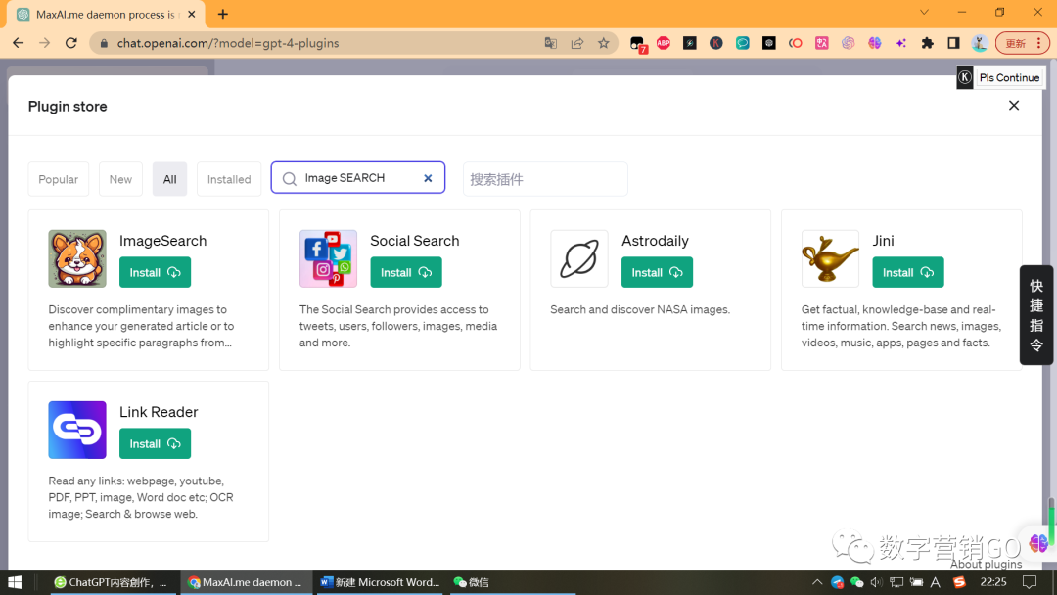This screenshot has width=1057, height=595.
Task: Install the Astrodaily plugin
Action: click(x=658, y=272)
